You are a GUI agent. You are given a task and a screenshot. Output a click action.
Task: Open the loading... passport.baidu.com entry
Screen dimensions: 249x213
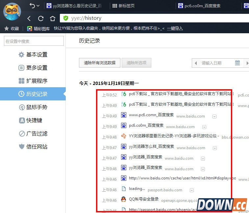tap(137, 189)
